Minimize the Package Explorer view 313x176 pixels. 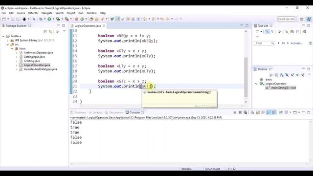tap(58, 25)
